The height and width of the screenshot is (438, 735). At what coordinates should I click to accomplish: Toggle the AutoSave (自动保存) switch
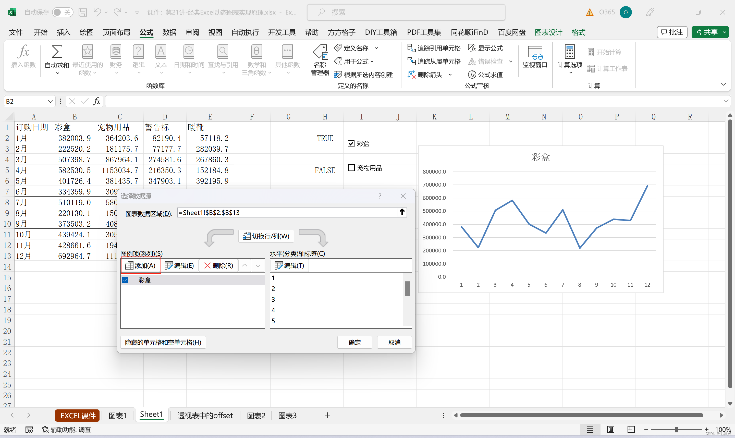point(63,12)
